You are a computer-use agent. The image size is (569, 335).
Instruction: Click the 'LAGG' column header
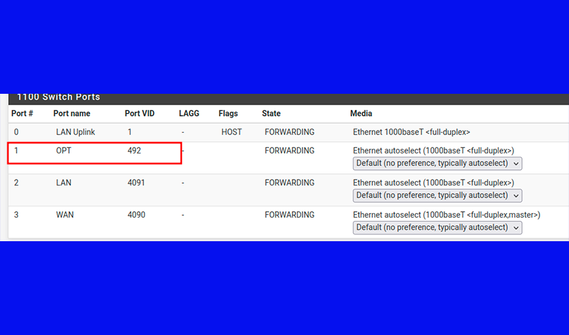(x=189, y=113)
